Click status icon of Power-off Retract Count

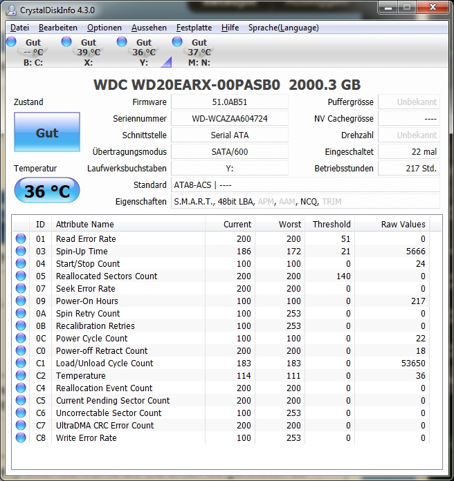tap(21, 350)
